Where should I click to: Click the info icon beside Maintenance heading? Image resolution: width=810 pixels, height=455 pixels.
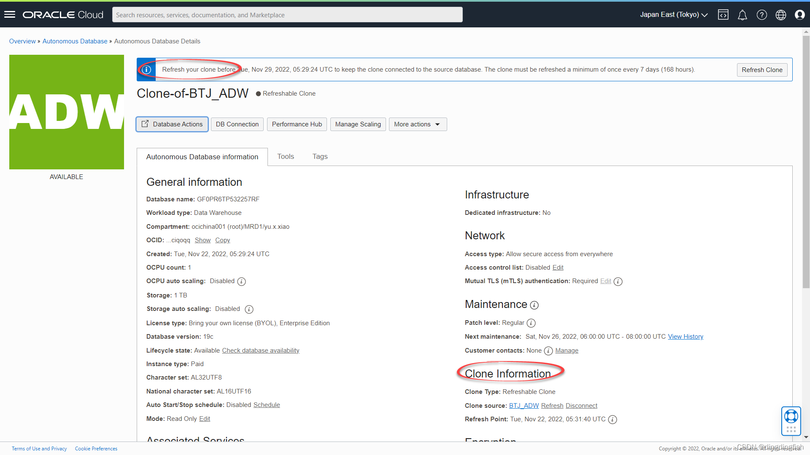[534, 305]
